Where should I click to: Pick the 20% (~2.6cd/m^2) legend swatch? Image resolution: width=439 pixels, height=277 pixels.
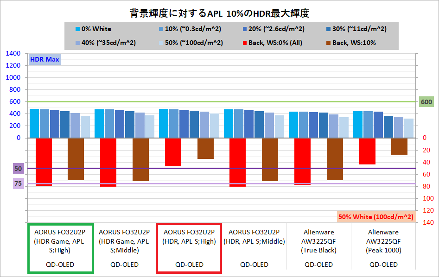[245, 29]
